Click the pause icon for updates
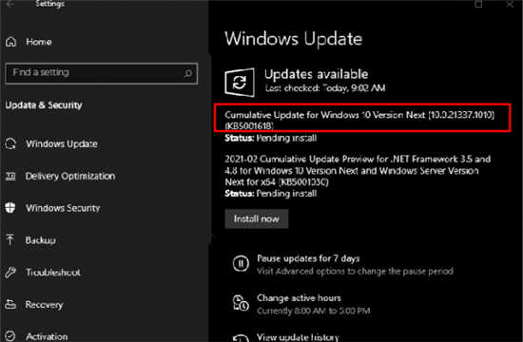Image resolution: width=523 pixels, height=342 pixels. 241,264
